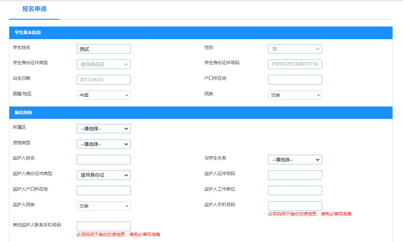Image resolution: width=403 pixels, height=242 pixels.
Task: Click the 户口所在地 input field
Action: coord(295,79)
